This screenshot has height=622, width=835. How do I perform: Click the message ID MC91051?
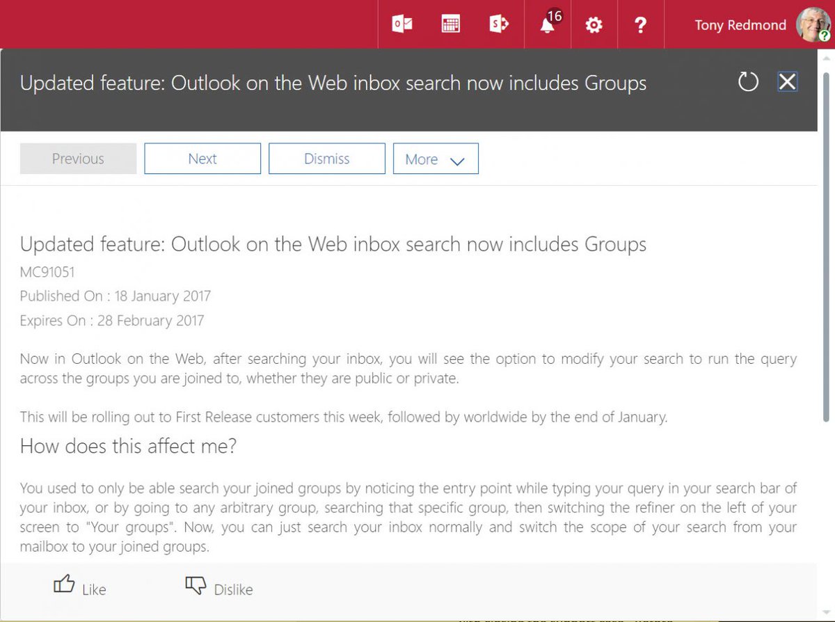point(47,272)
